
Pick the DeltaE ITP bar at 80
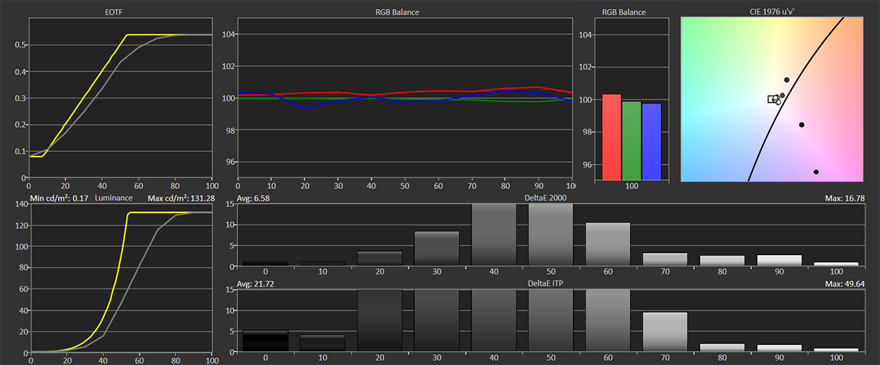(722, 347)
